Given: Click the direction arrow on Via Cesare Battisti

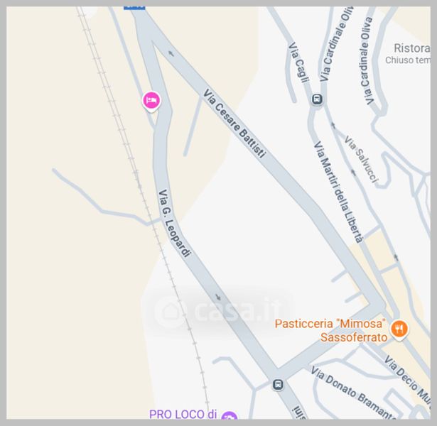Looking at the screenshot, I should 171,53.
